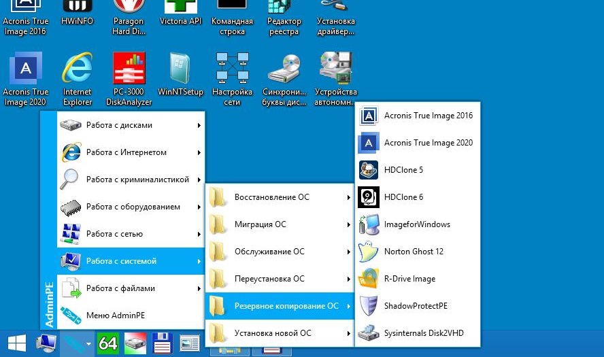Open Работа с Интернетом menu entry
Screen dimensions: 604x357
(131, 152)
